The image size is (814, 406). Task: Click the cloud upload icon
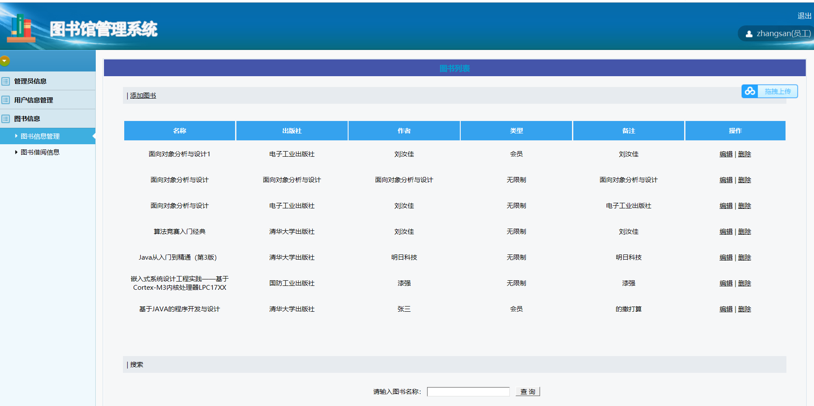click(750, 91)
